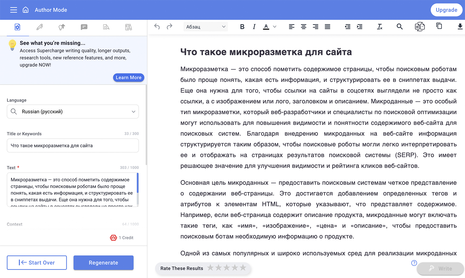
Task: Click the Learn More button
Action: pos(129,78)
